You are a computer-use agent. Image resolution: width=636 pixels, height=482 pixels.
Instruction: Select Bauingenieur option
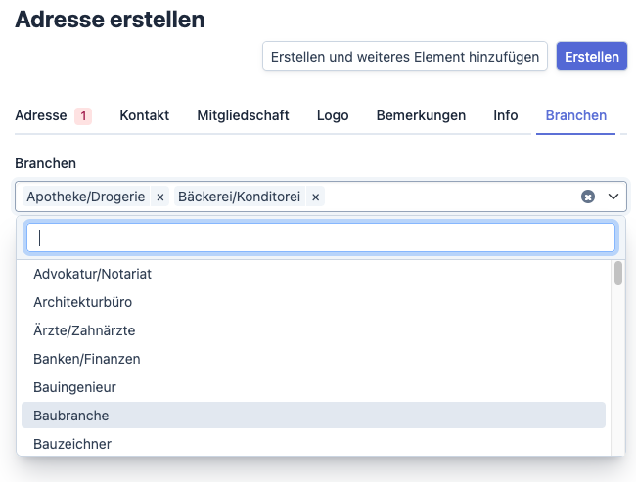74,387
